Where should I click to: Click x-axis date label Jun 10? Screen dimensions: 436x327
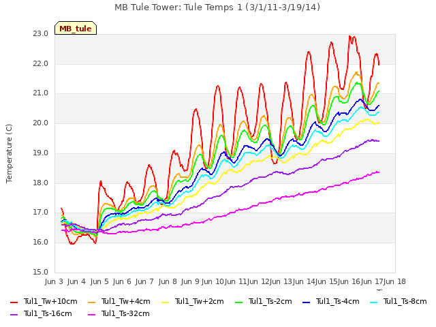coord(213,281)
